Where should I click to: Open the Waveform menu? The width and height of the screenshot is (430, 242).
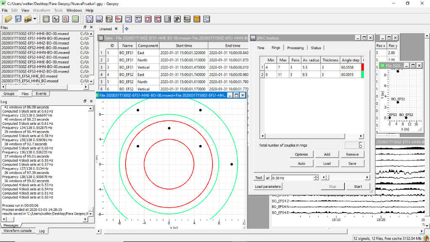tap(42, 10)
